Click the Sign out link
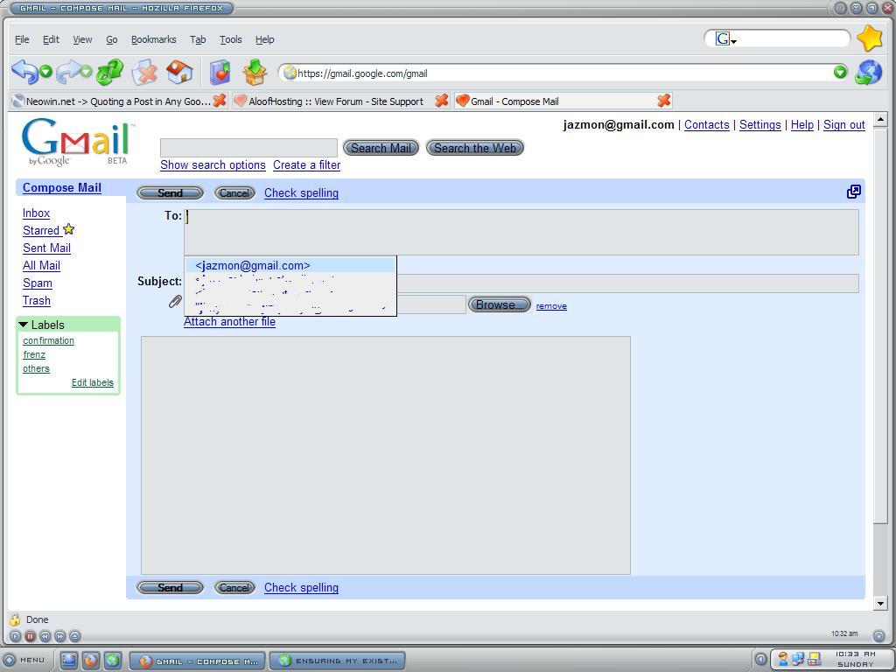Screen dimensions: 896x672 [x=844, y=124]
